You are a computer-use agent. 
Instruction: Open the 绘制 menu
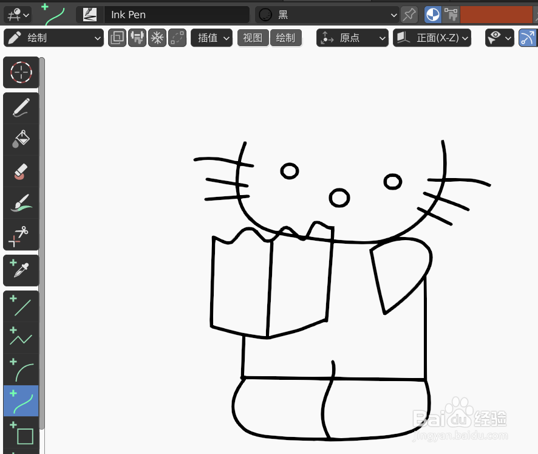point(286,38)
